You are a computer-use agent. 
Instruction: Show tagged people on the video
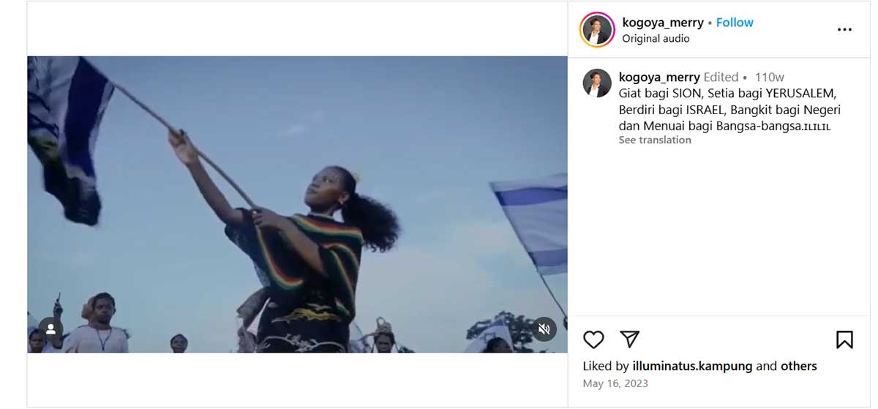50,329
